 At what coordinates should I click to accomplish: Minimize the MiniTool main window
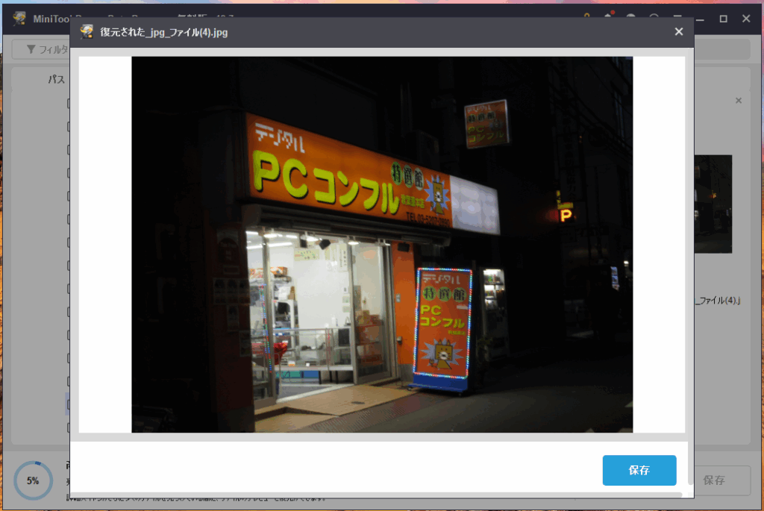pyautogui.click(x=701, y=19)
